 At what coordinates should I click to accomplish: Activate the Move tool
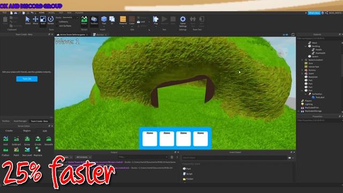coord(35,20)
